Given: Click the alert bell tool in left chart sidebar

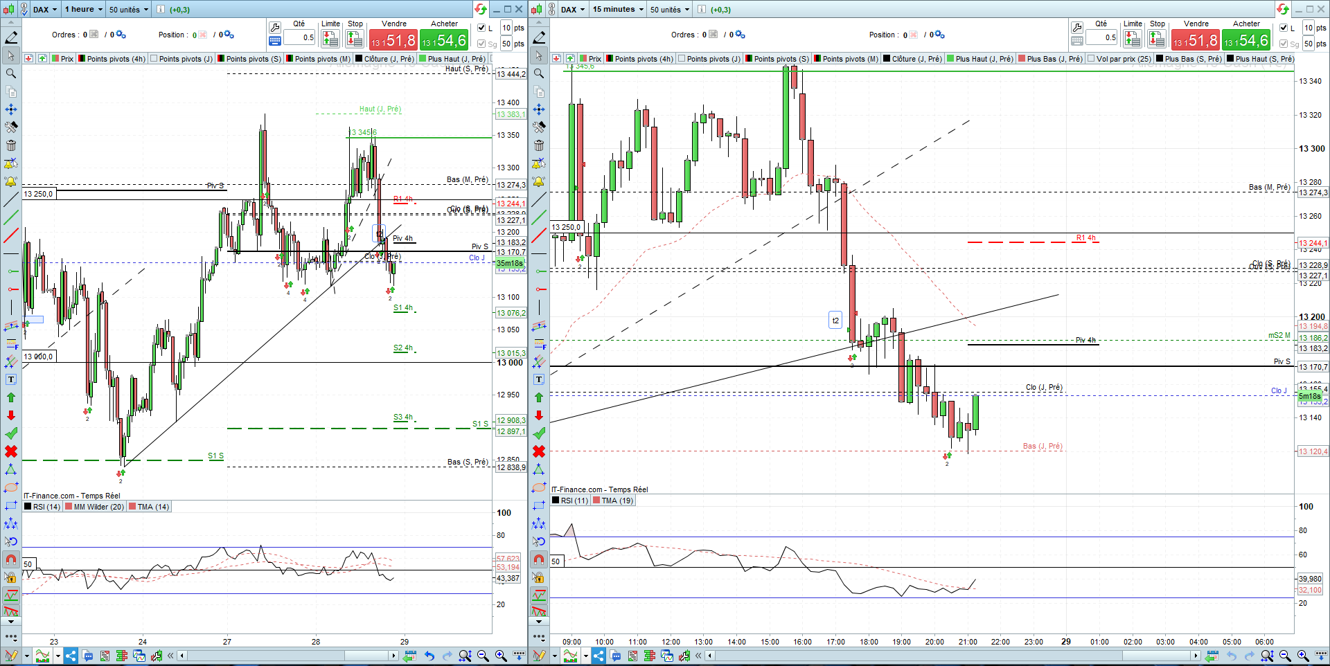Looking at the screenshot, I should coord(11,181).
